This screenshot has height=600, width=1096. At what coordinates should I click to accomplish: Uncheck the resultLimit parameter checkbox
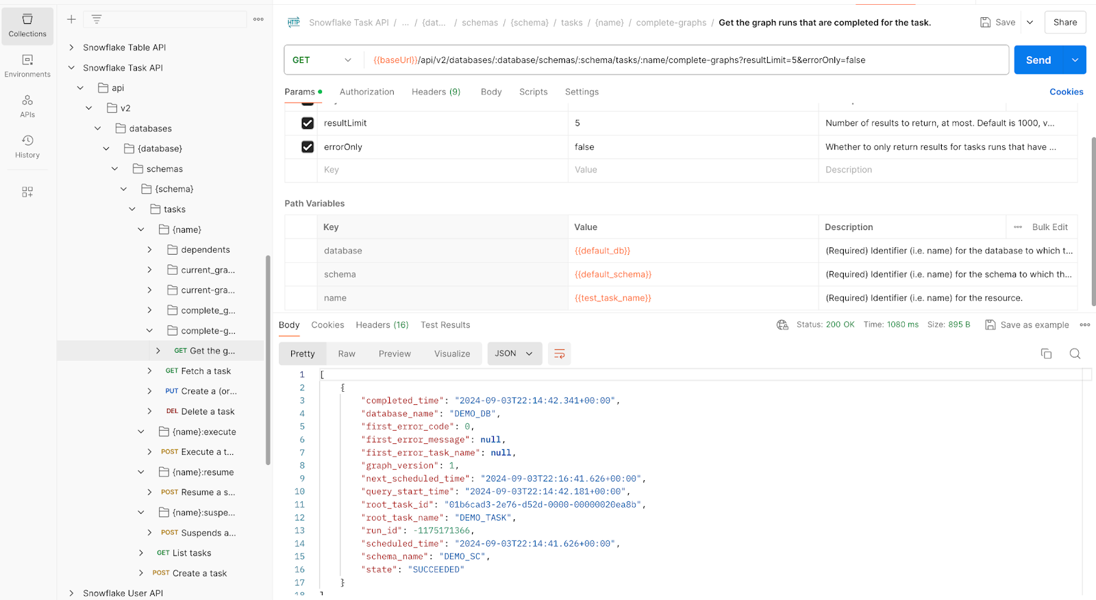click(308, 123)
